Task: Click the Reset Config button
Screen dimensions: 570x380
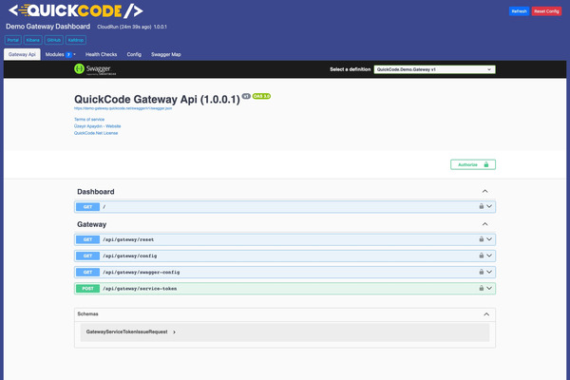Action: (x=546, y=11)
